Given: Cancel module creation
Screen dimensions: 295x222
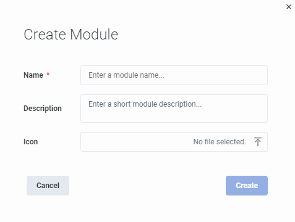Looking at the screenshot, I should pos(48,186).
